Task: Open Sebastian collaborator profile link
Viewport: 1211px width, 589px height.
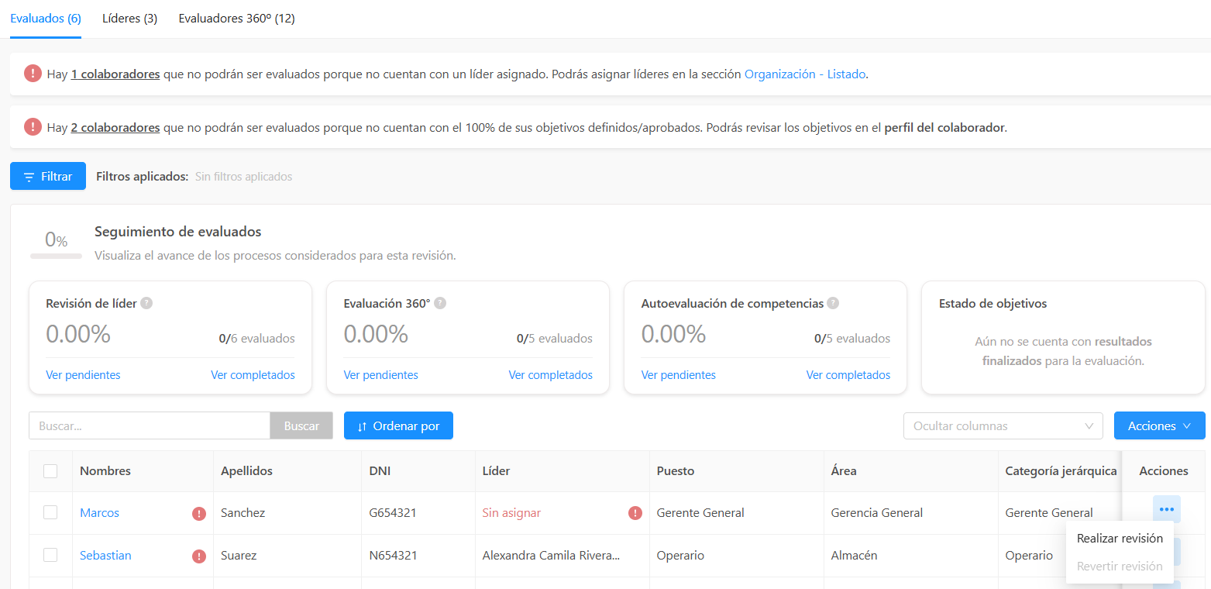Action: (x=105, y=556)
